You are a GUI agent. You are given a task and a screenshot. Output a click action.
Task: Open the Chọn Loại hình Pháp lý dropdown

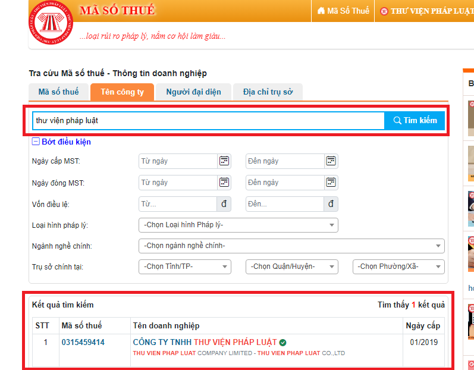point(238,225)
